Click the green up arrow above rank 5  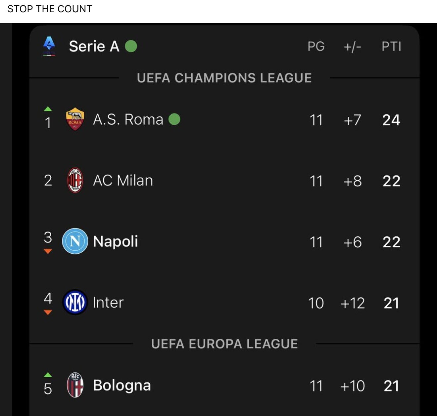pyautogui.click(x=48, y=375)
